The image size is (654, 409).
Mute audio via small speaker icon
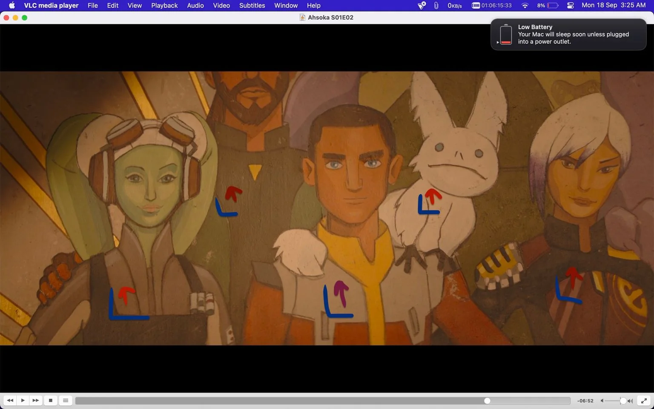click(602, 401)
